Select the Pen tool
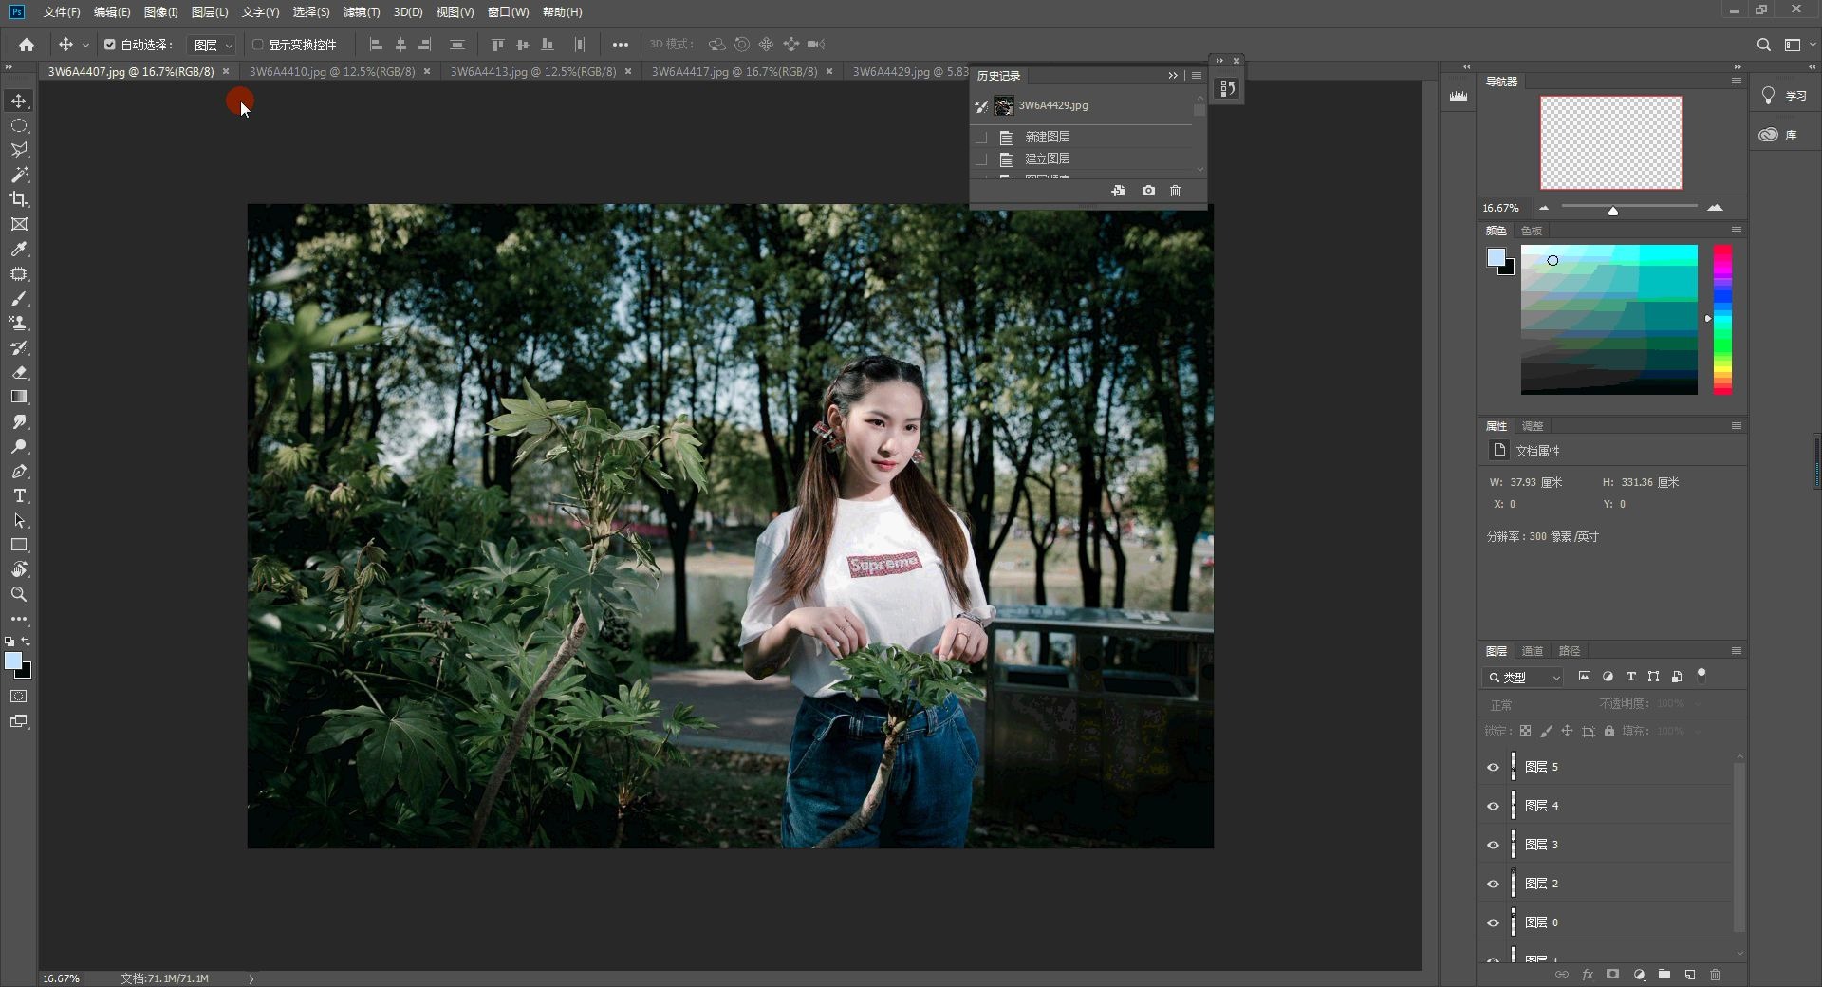 point(19,471)
